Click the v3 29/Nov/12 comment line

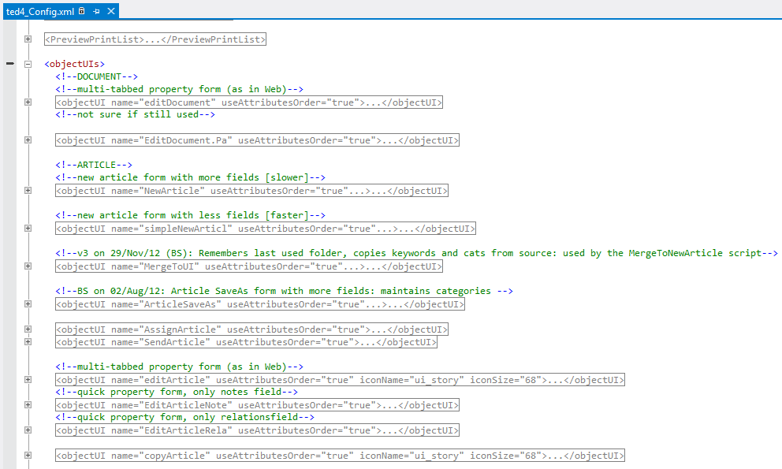[x=416, y=253]
